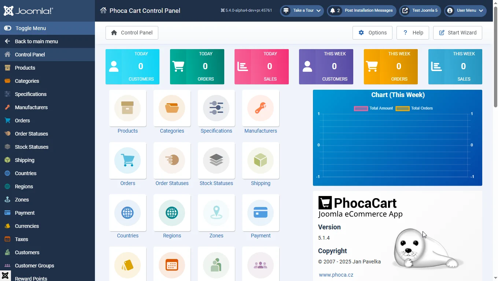Click the This Week Sales stat card
498x281 pixels.
(x=455, y=67)
